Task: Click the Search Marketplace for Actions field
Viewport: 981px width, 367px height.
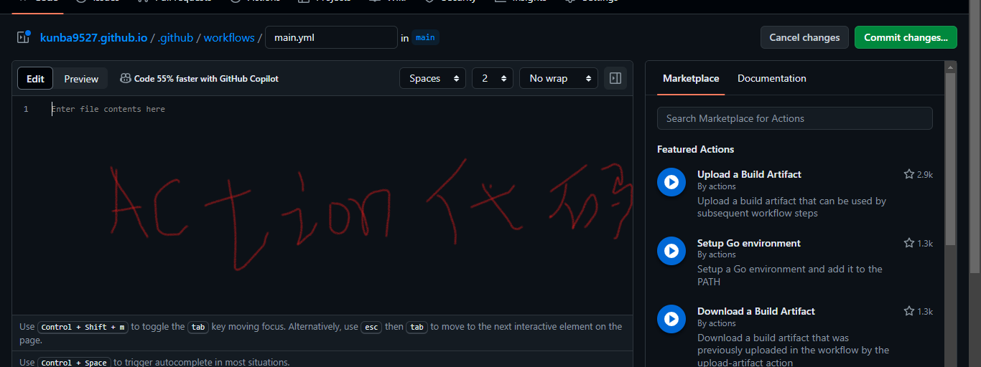Action: tap(795, 118)
